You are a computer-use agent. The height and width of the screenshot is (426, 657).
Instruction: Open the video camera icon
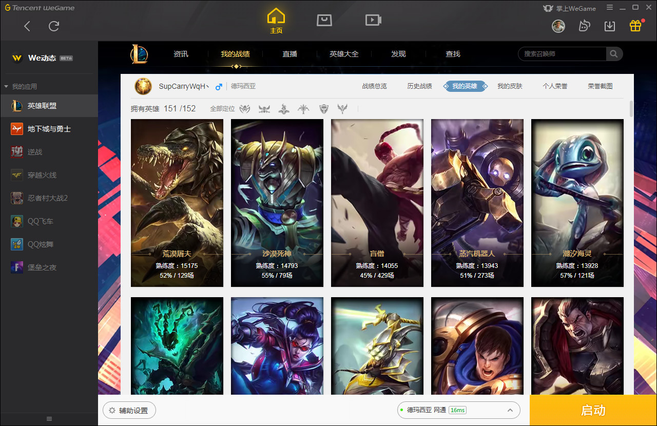(x=373, y=20)
